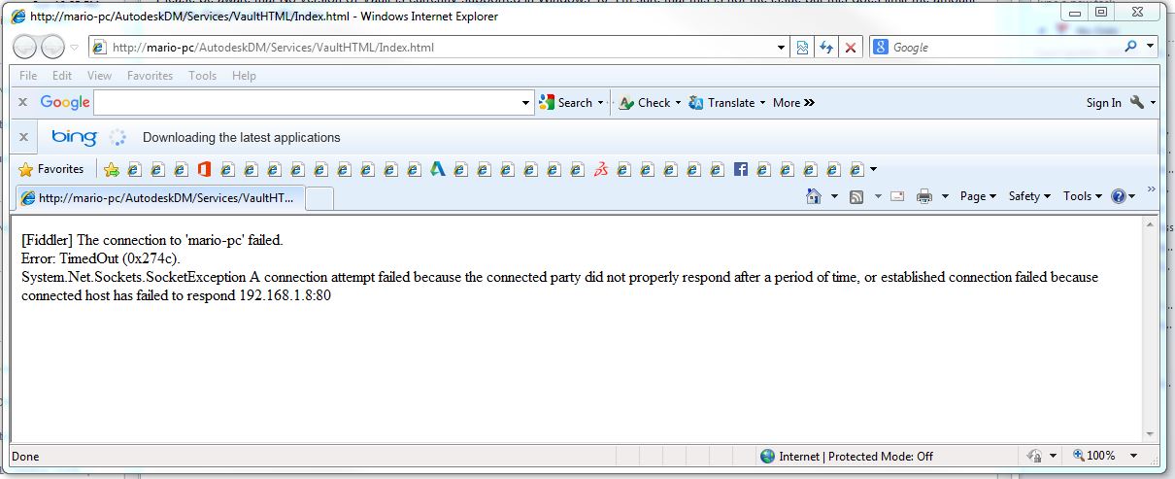Close the Bing bar with its X
Image resolution: width=1175 pixels, height=479 pixels.
coord(23,137)
